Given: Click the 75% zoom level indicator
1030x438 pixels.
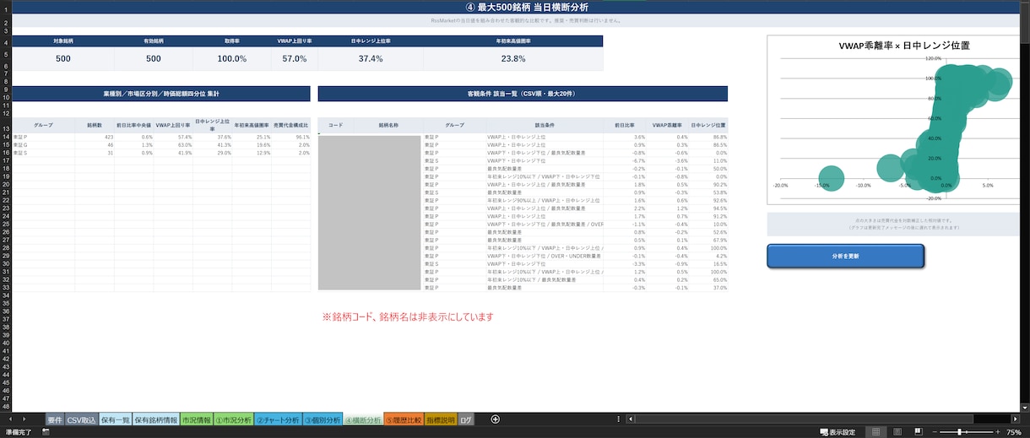Looking at the screenshot, I should tap(1014, 432).
